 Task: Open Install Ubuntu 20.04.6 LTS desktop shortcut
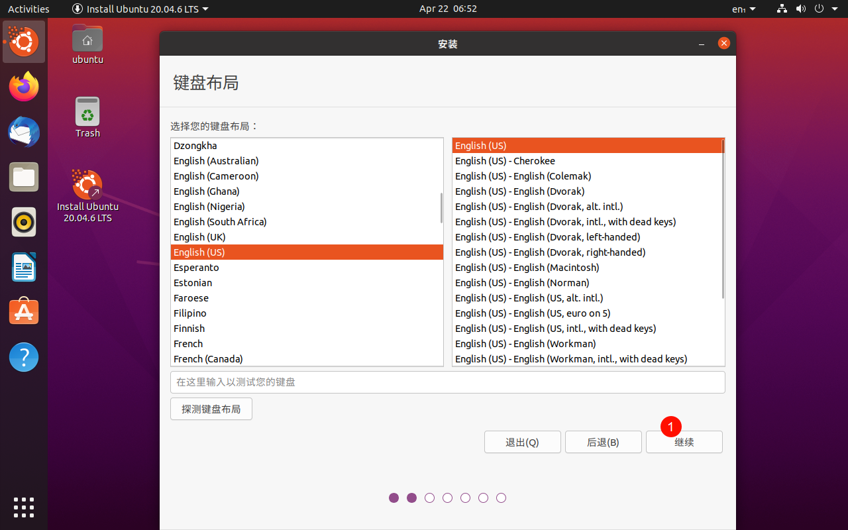click(x=87, y=195)
